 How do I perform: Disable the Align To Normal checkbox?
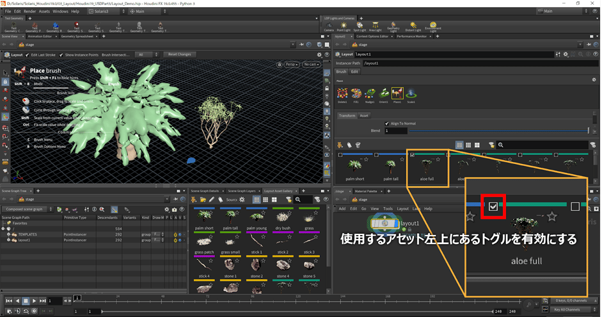387,124
